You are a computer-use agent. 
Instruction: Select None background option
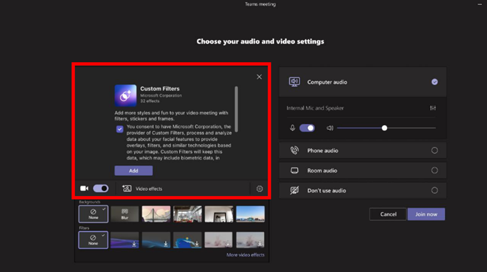(93, 214)
